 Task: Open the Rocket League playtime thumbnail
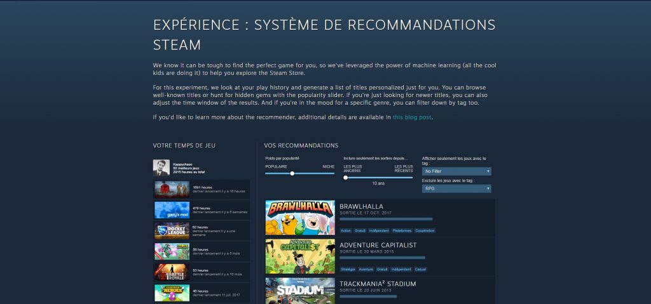[172, 230]
